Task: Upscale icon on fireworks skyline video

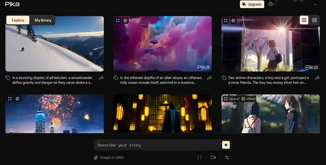Action: click(10, 99)
